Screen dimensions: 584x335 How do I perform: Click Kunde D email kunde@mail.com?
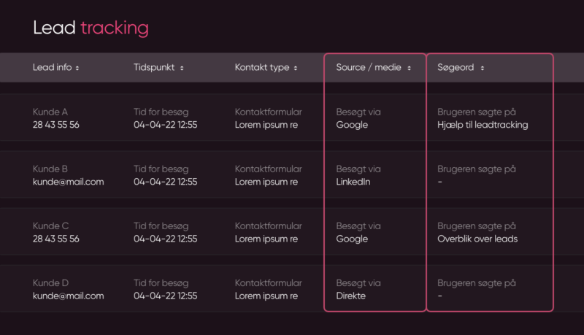coord(68,296)
